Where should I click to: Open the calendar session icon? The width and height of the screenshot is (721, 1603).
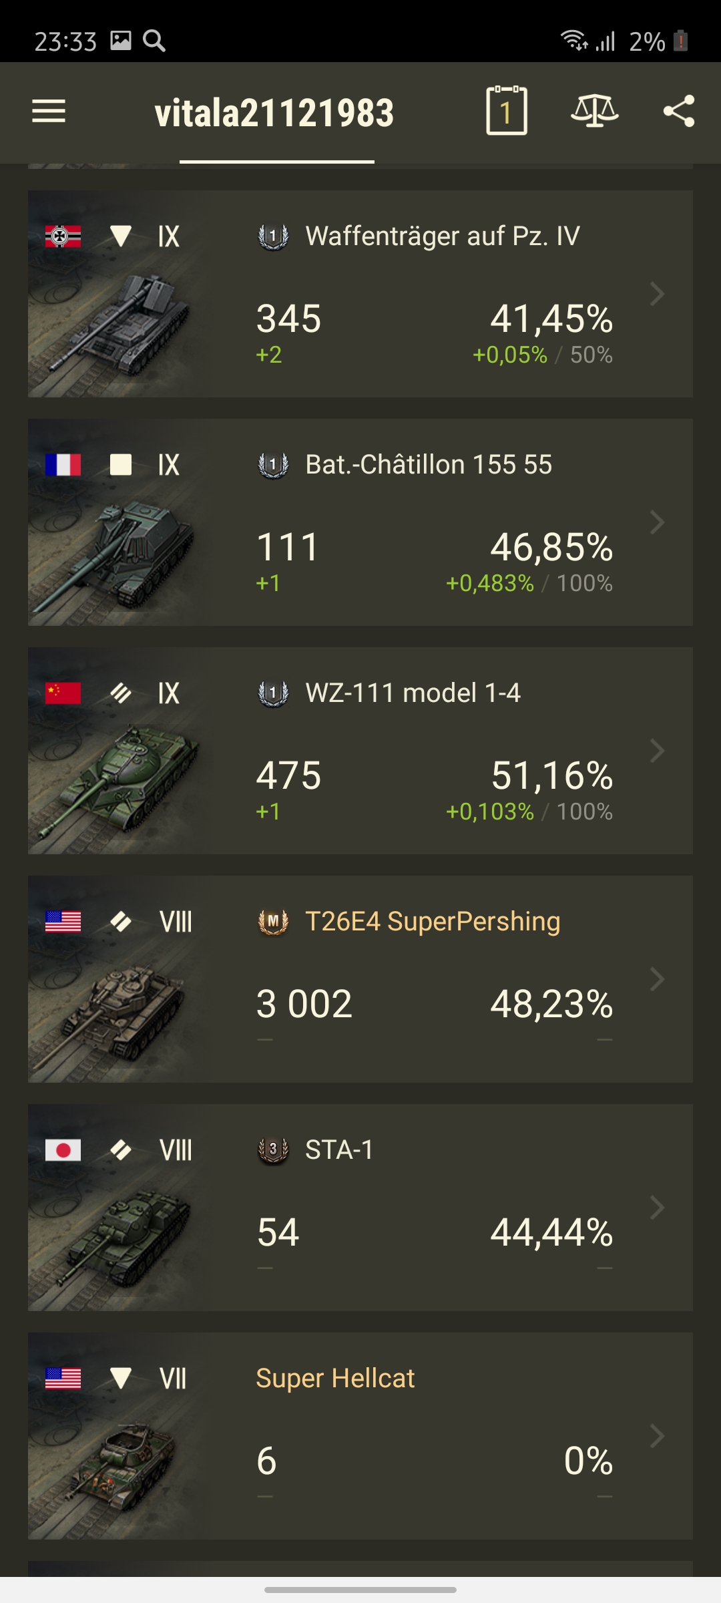coord(507,111)
